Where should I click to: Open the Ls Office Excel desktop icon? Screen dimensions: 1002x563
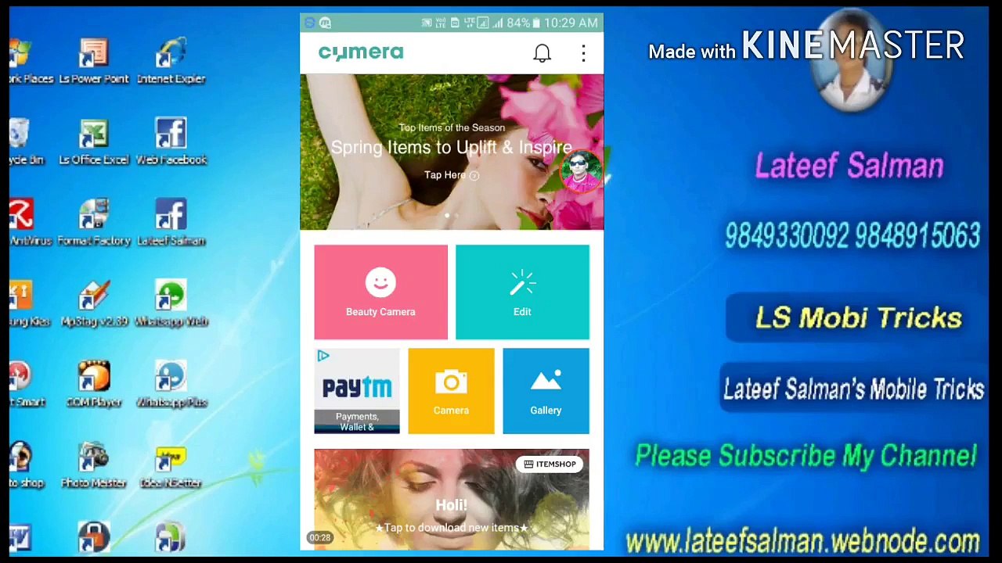pyautogui.click(x=93, y=142)
